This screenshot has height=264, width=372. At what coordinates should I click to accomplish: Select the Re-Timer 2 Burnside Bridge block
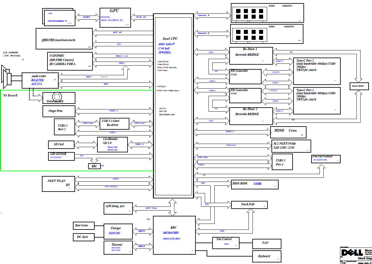pyautogui.click(x=251, y=115)
